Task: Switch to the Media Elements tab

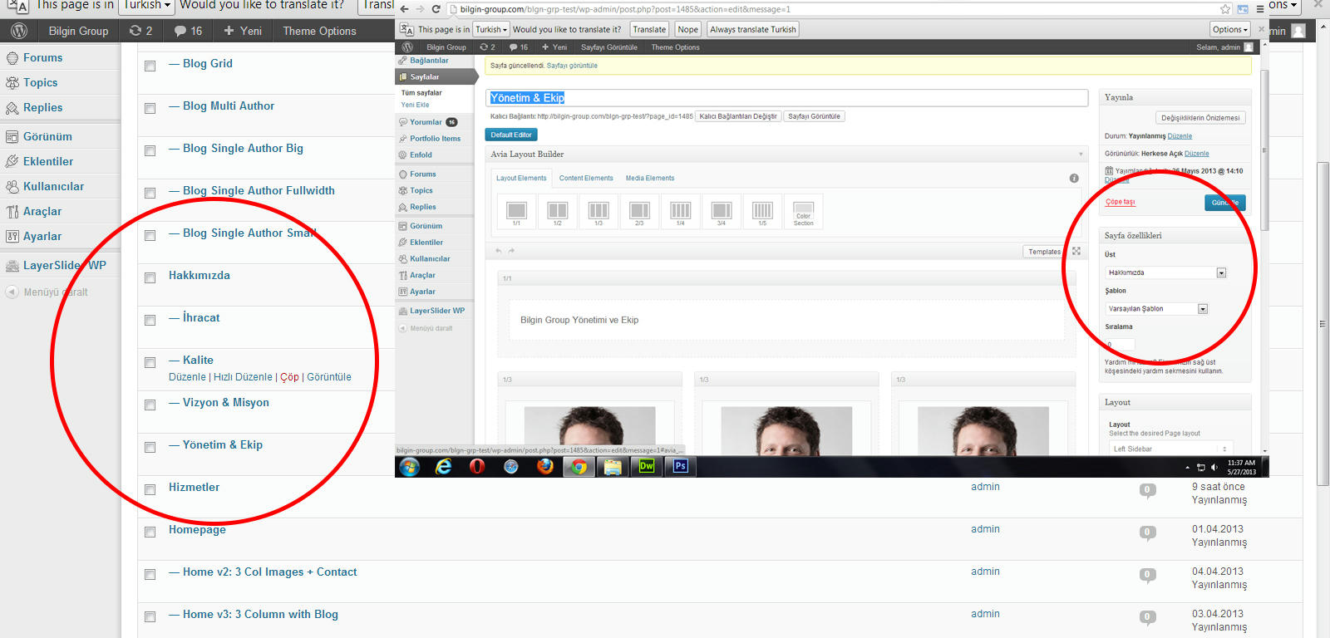Action: pos(650,178)
